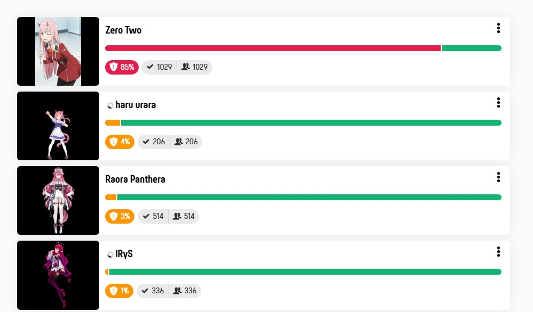Click the checkmark 1029 count for Zero Two
The width and height of the screenshot is (533, 312).
click(159, 67)
